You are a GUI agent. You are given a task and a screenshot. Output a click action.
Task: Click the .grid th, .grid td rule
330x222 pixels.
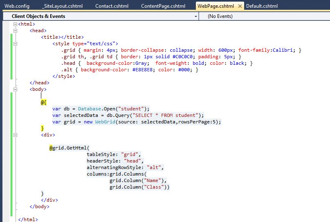click(x=151, y=57)
